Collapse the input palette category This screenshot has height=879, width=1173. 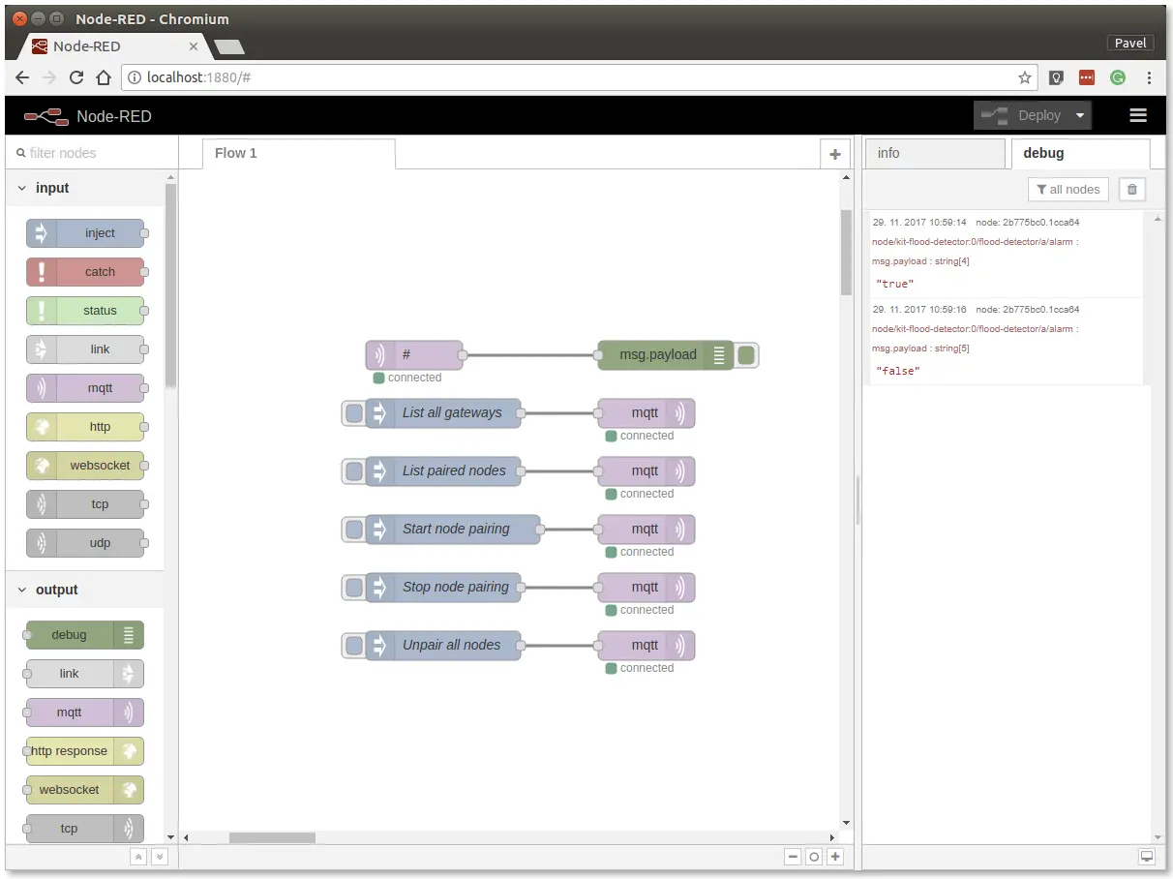coord(85,188)
